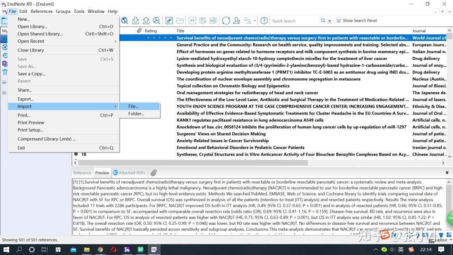Open the Tools menu
Viewport: 453px width, 255px height.
pos(79,11)
